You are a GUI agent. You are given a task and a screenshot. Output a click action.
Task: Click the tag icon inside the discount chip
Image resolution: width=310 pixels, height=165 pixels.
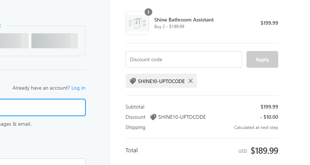coord(133,81)
